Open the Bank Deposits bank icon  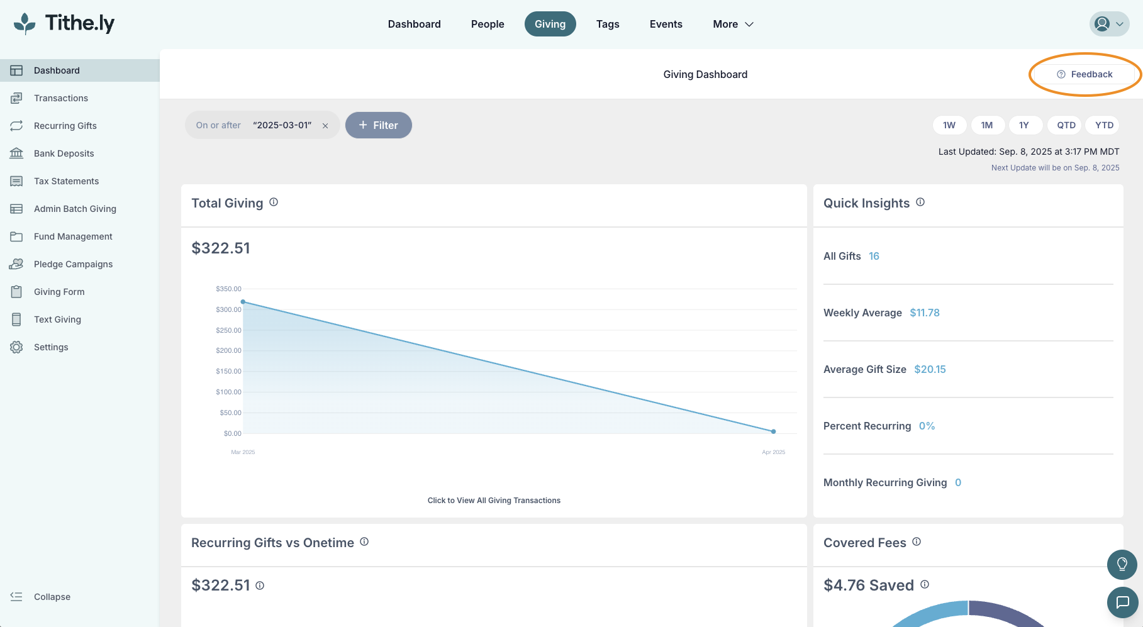(16, 153)
